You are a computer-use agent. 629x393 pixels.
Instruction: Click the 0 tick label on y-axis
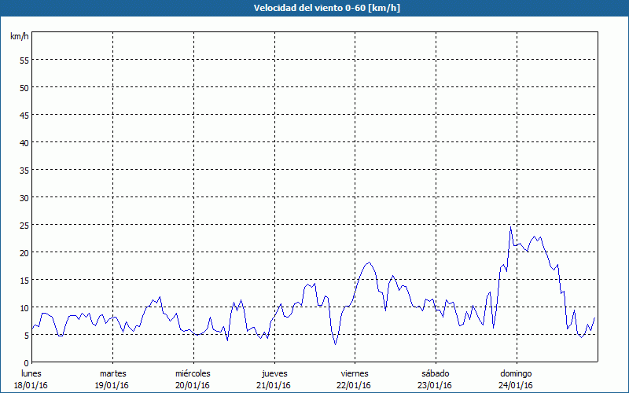[27, 362]
